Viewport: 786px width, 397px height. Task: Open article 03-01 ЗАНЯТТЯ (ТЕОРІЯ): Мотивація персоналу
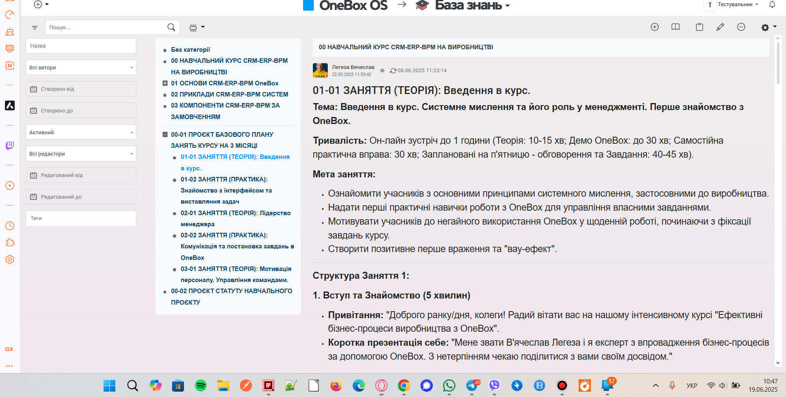236,274
